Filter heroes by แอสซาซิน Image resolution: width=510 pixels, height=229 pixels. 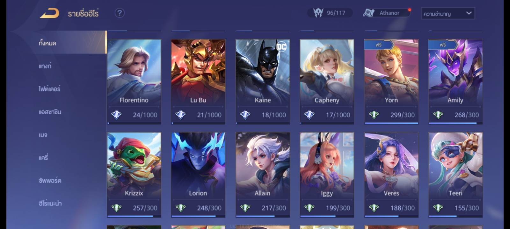pyautogui.click(x=50, y=112)
